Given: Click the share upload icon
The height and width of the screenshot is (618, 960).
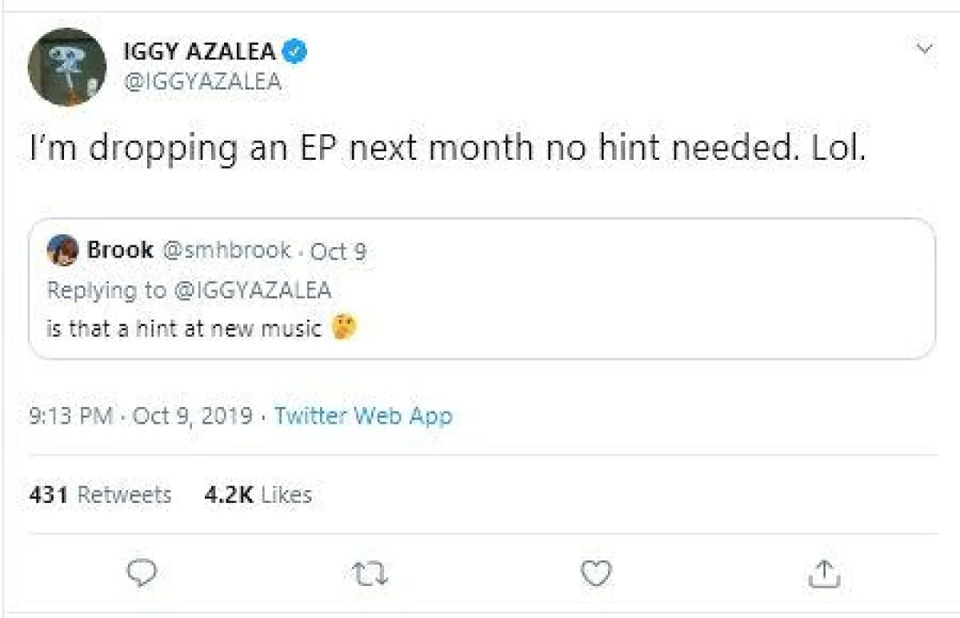Looking at the screenshot, I should [822, 572].
